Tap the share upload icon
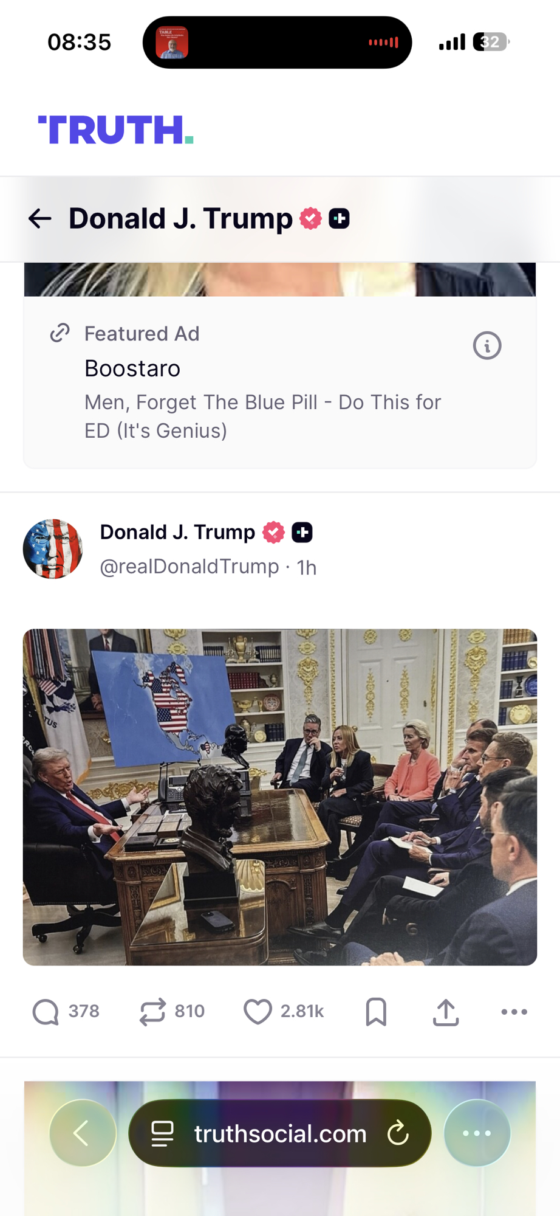The width and height of the screenshot is (560, 1216). tap(446, 1012)
